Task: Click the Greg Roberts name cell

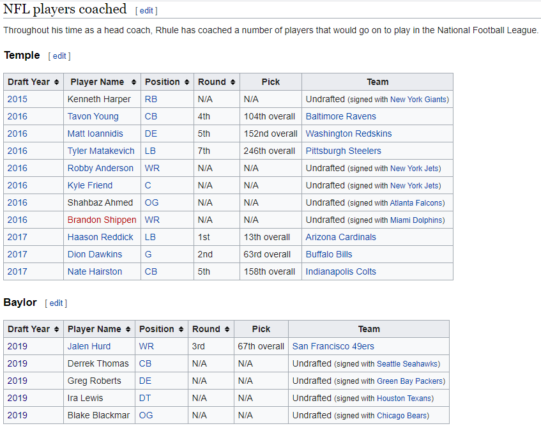Action: pos(100,381)
